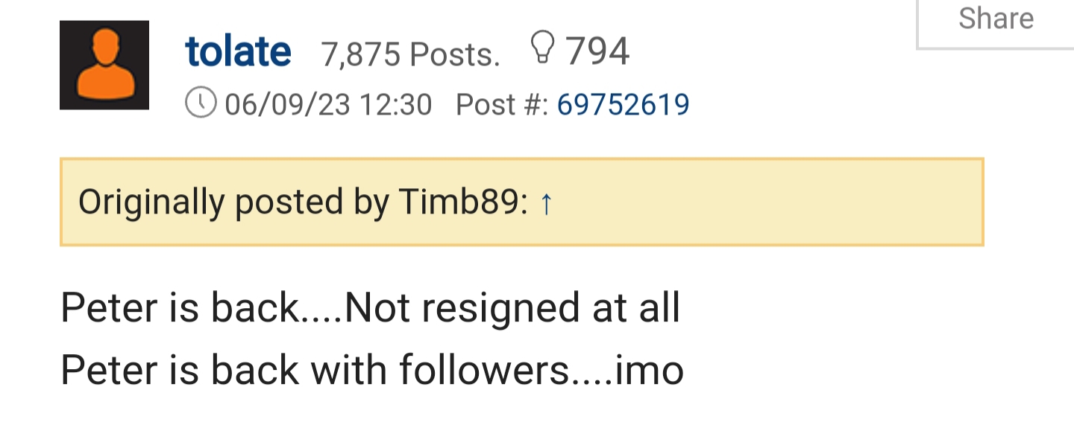Image resolution: width=1074 pixels, height=422 pixels.
Task: Click the line "Peter is back....Not resigned at all"
Action: 370,308
